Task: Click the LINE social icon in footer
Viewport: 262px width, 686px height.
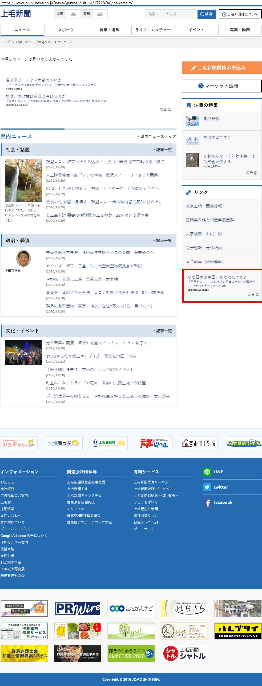Action: 207,472
